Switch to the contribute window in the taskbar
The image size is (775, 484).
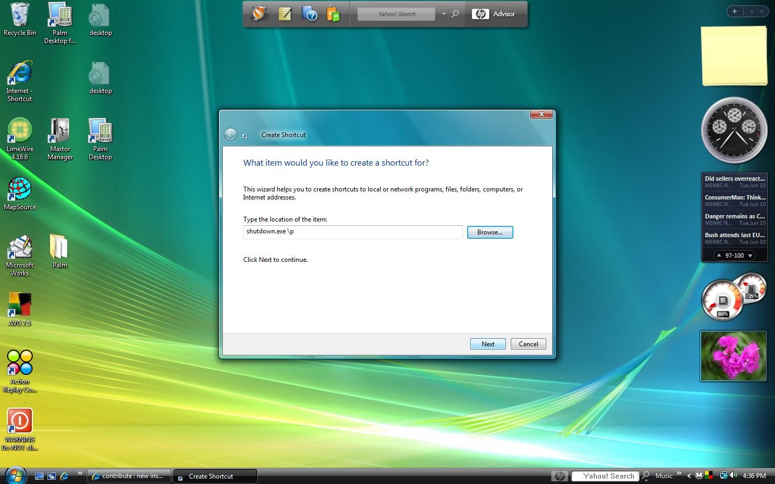(x=129, y=476)
